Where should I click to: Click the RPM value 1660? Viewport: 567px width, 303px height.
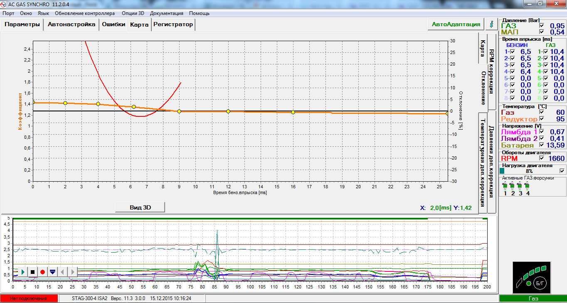[557, 158]
